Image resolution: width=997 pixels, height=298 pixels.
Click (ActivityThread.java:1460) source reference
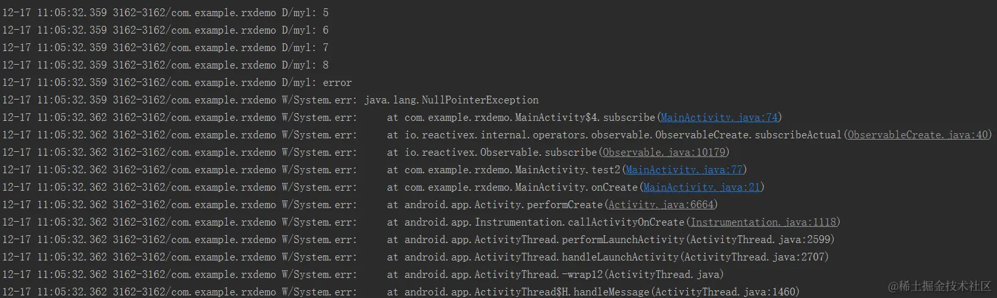(725, 292)
